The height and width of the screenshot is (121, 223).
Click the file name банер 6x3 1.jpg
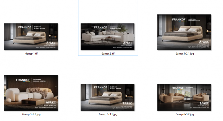pos(108,114)
